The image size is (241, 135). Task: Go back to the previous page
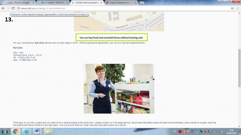pyautogui.click(x=3, y=8)
